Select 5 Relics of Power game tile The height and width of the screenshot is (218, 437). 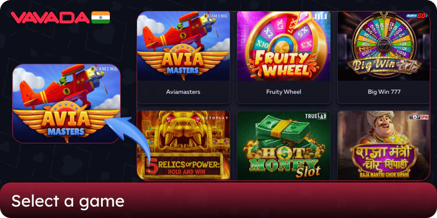(x=184, y=146)
